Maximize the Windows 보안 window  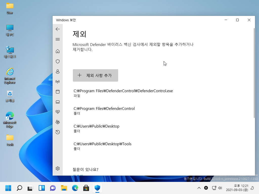click(x=237, y=20)
